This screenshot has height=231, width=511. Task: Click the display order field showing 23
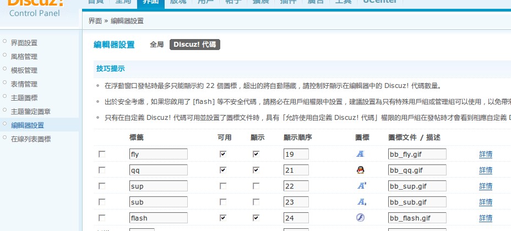click(296, 202)
